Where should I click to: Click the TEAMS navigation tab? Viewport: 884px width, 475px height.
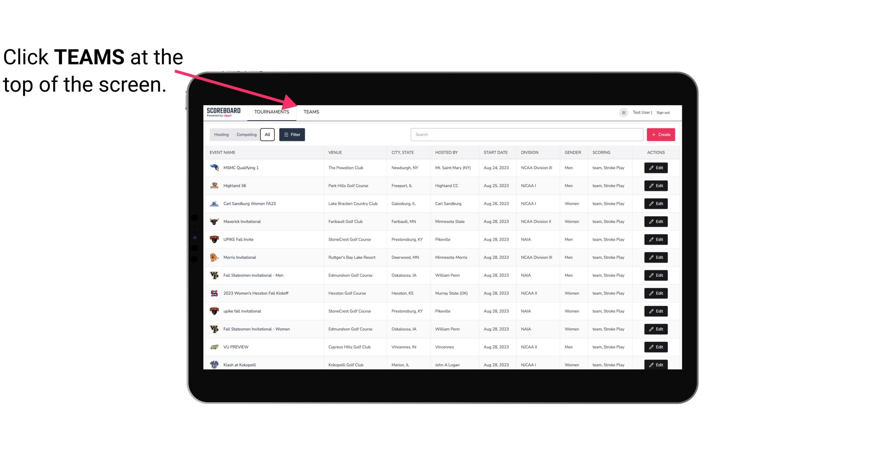click(311, 112)
